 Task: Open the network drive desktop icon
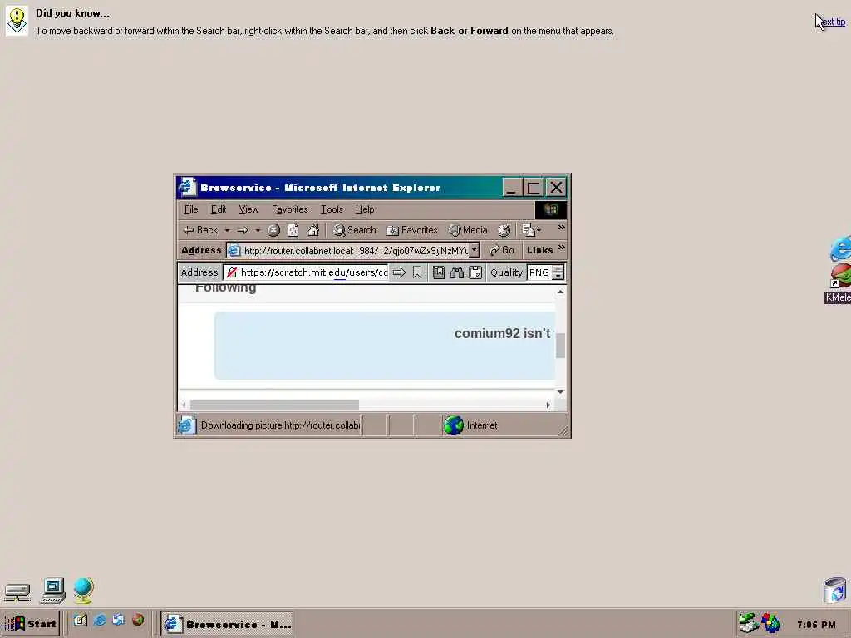[17, 591]
